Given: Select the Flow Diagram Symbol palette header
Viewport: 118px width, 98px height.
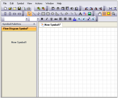Looking at the screenshot, I should 19,29.
